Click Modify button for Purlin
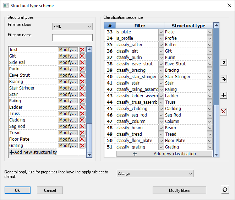Viewport: 235px width, 200px height. click(x=67, y=69)
